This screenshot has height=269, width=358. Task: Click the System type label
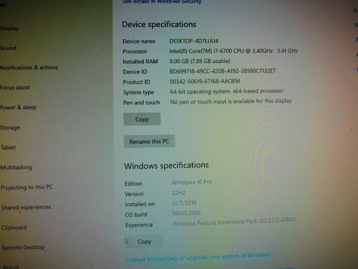(139, 92)
